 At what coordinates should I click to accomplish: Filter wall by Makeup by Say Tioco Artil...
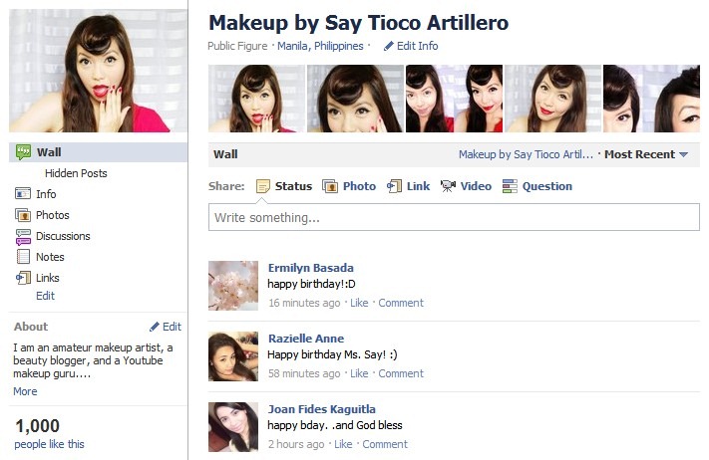tap(526, 154)
